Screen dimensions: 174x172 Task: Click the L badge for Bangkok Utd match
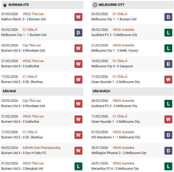point(78,166)
